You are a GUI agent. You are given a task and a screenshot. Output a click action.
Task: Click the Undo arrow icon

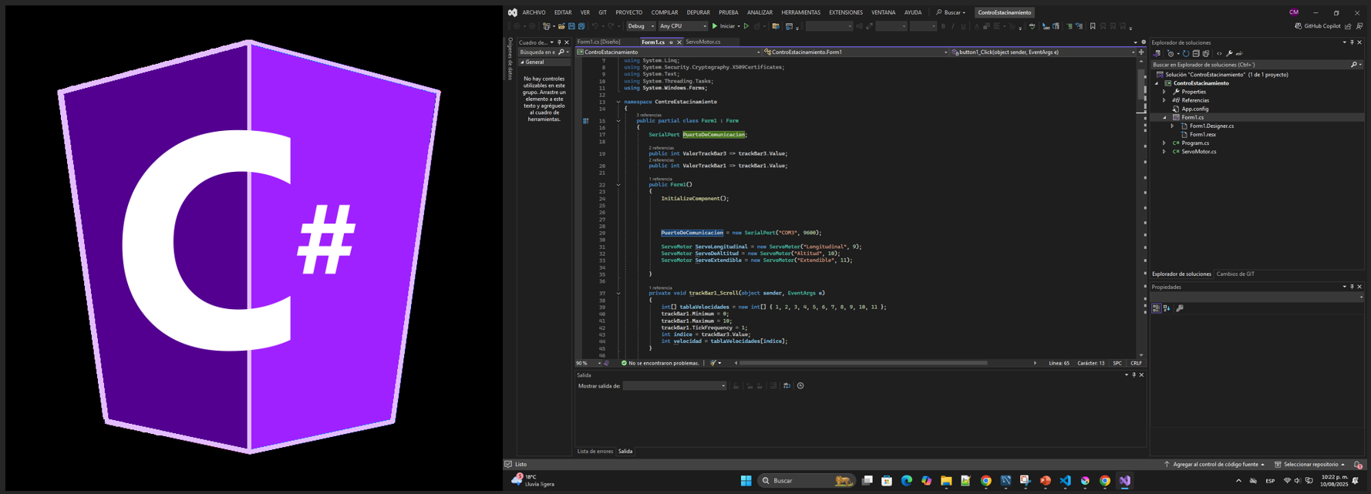[x=595, y=26]
